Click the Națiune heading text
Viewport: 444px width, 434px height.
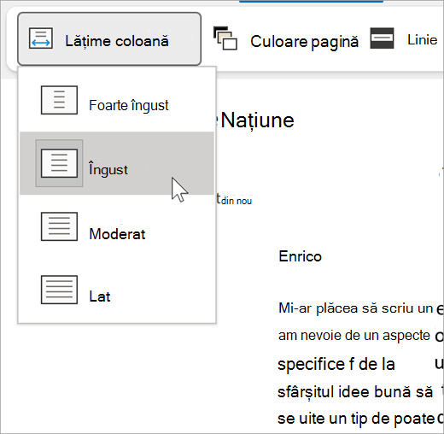tap(257, 120)
